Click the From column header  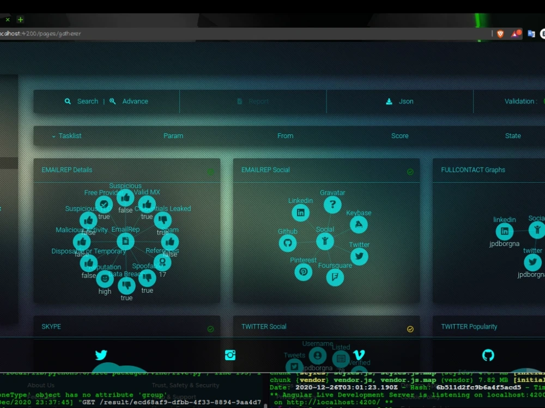(x=285, y=136)
